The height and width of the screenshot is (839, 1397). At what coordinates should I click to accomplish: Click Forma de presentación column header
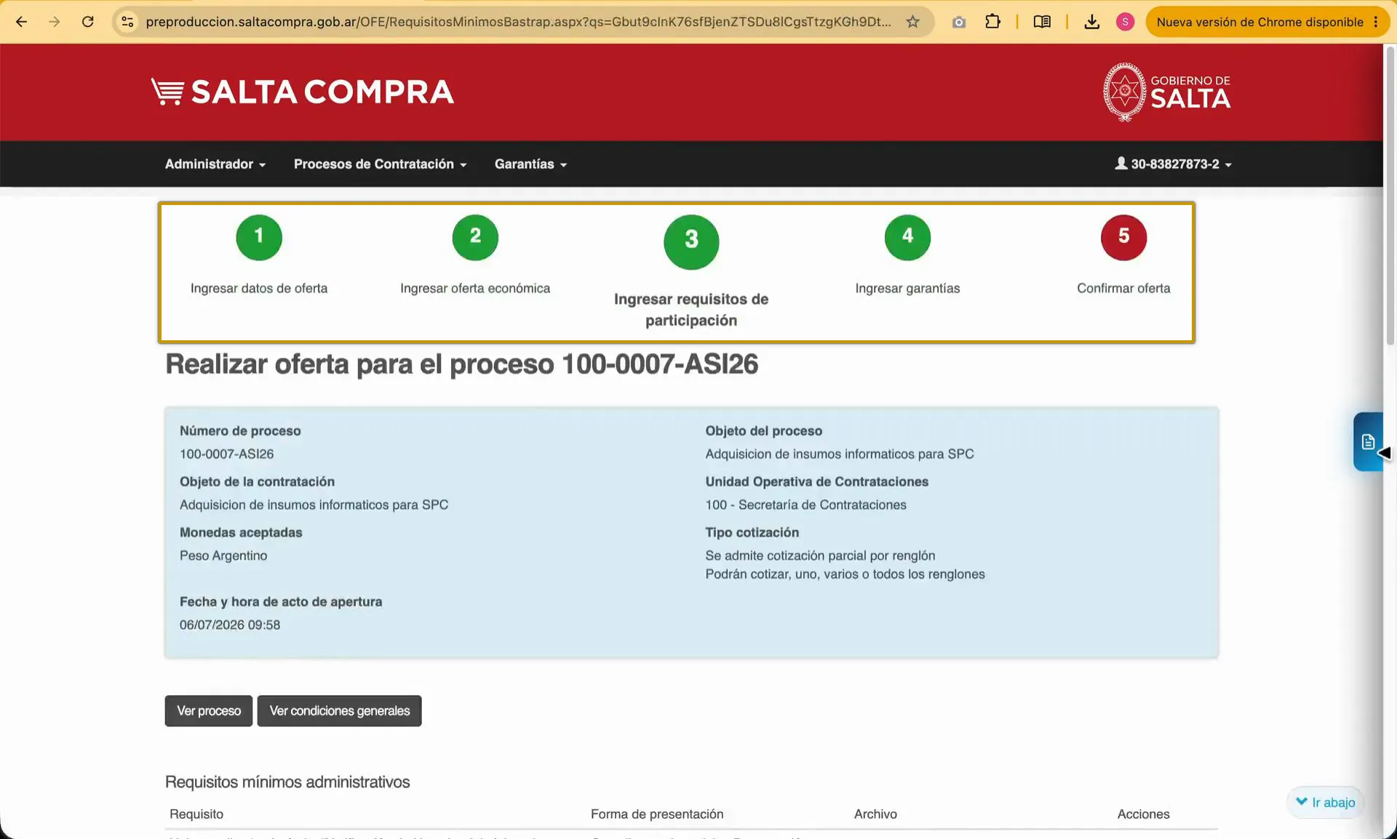pyautogui.click(x=657, y=814)
